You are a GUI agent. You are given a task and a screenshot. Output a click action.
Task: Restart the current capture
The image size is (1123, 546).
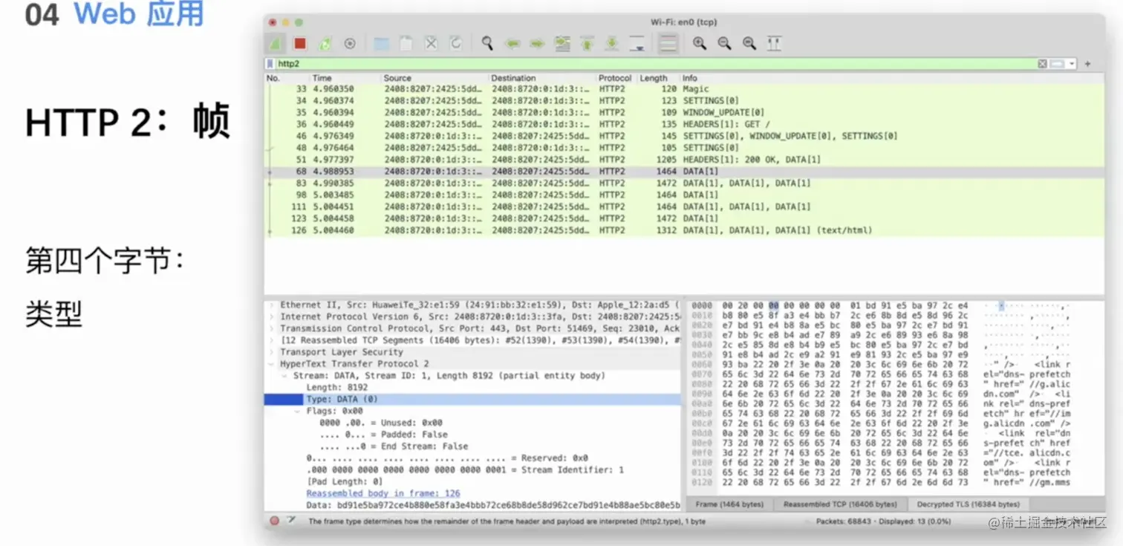point(325,44)
